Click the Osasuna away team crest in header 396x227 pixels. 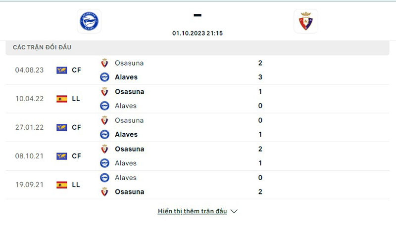tap(306, 21)
